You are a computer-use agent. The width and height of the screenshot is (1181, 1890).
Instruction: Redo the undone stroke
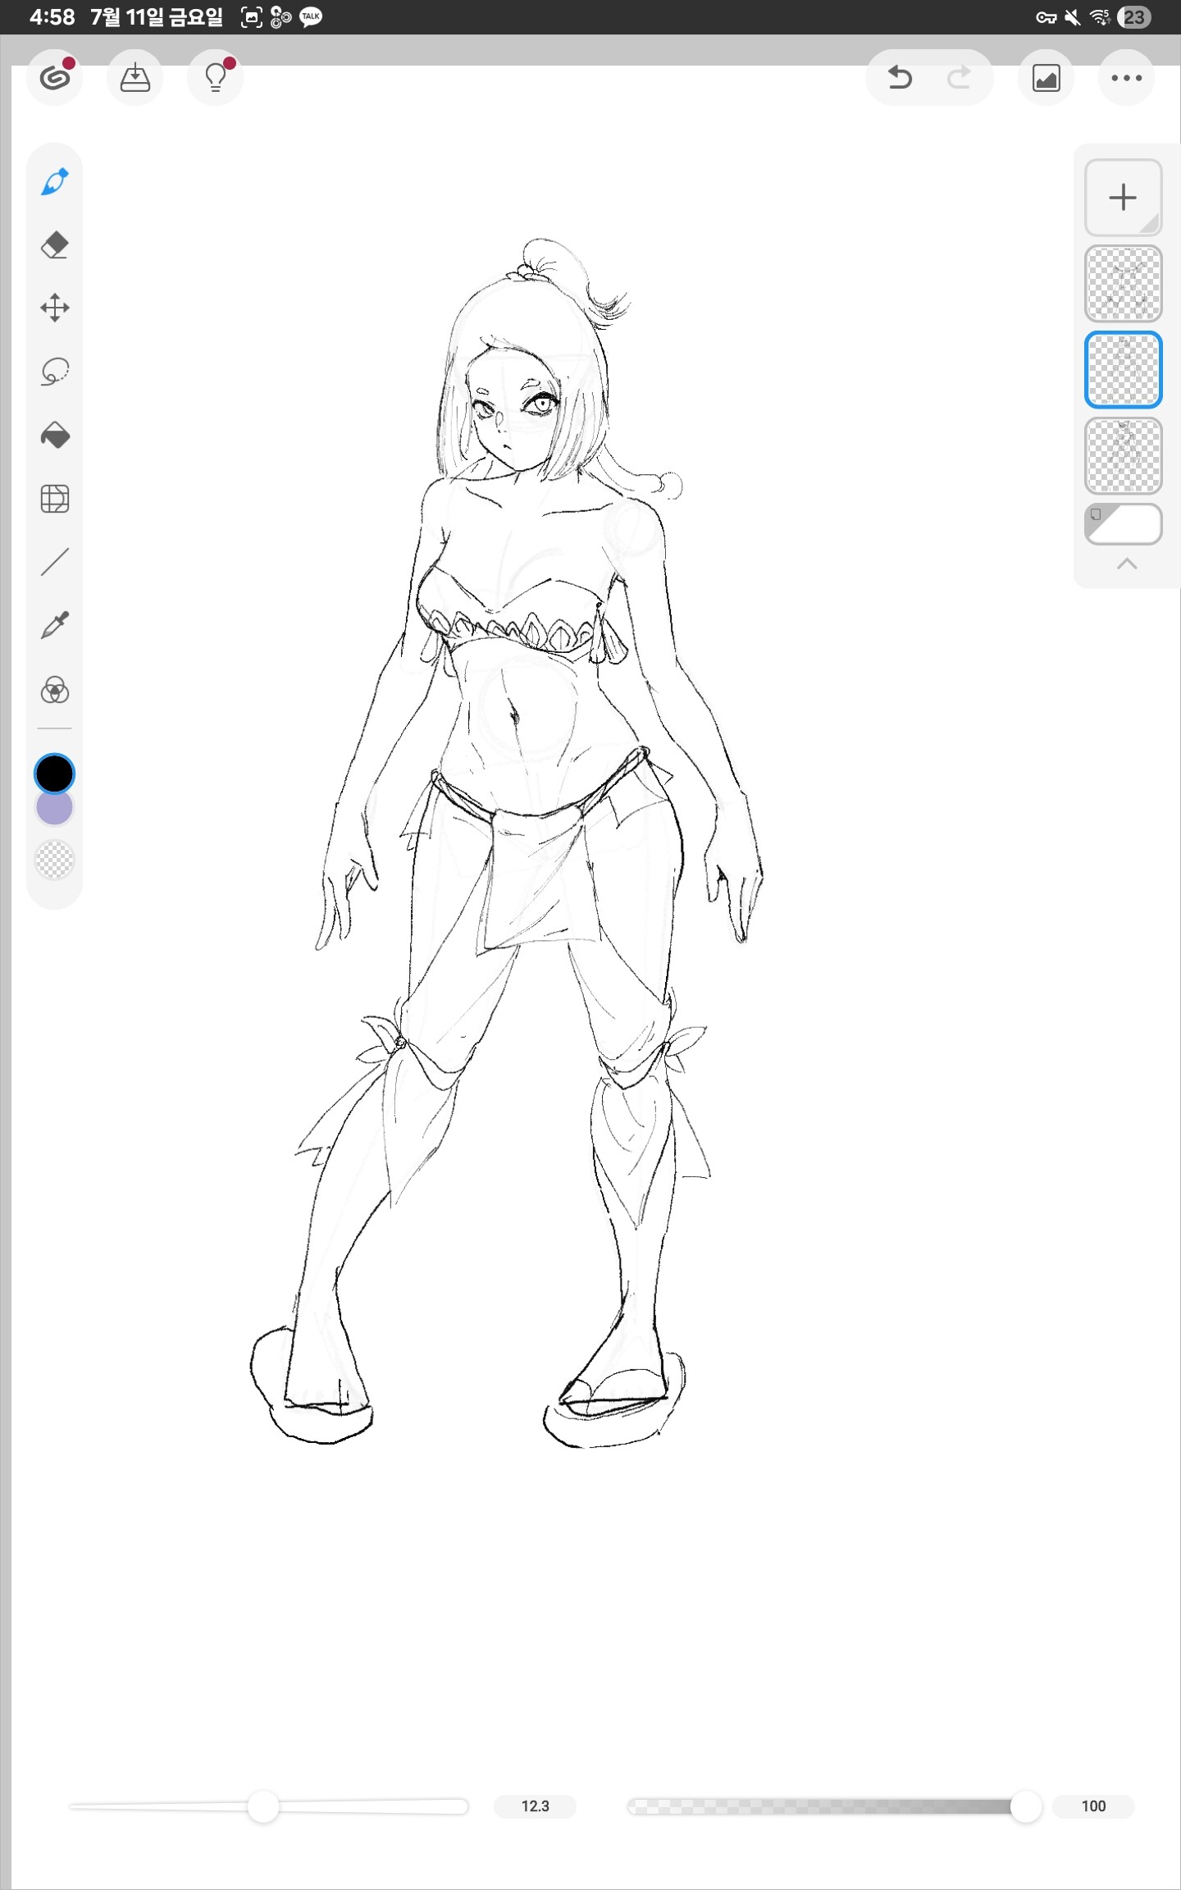coord(959,78)
